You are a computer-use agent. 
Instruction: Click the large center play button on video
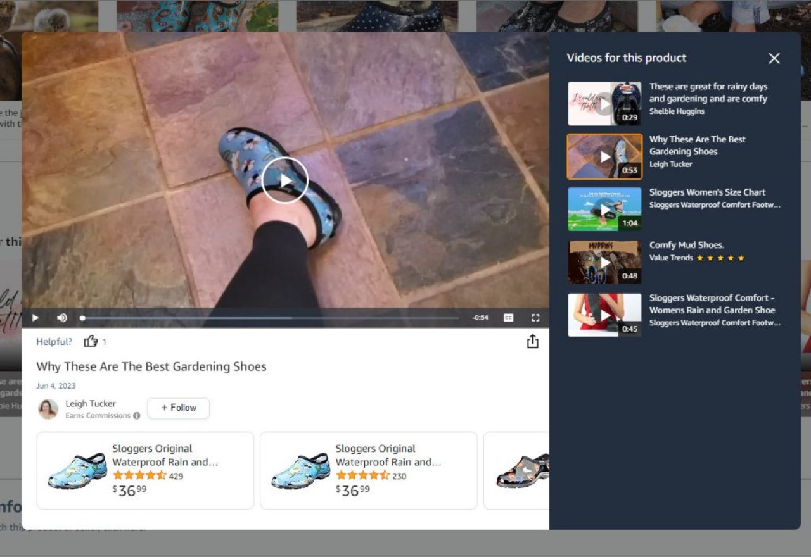pyautogui.click(x=285, y=180)
